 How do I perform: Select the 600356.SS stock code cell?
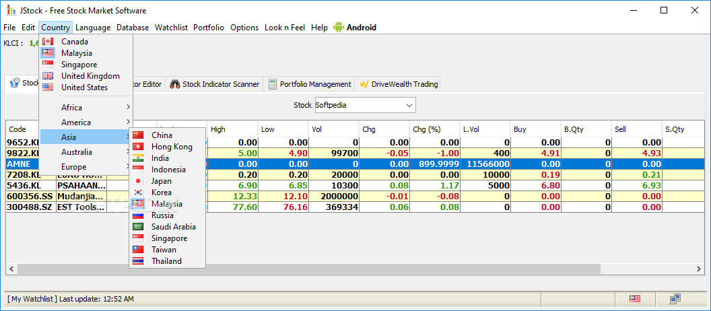[30, 197]
